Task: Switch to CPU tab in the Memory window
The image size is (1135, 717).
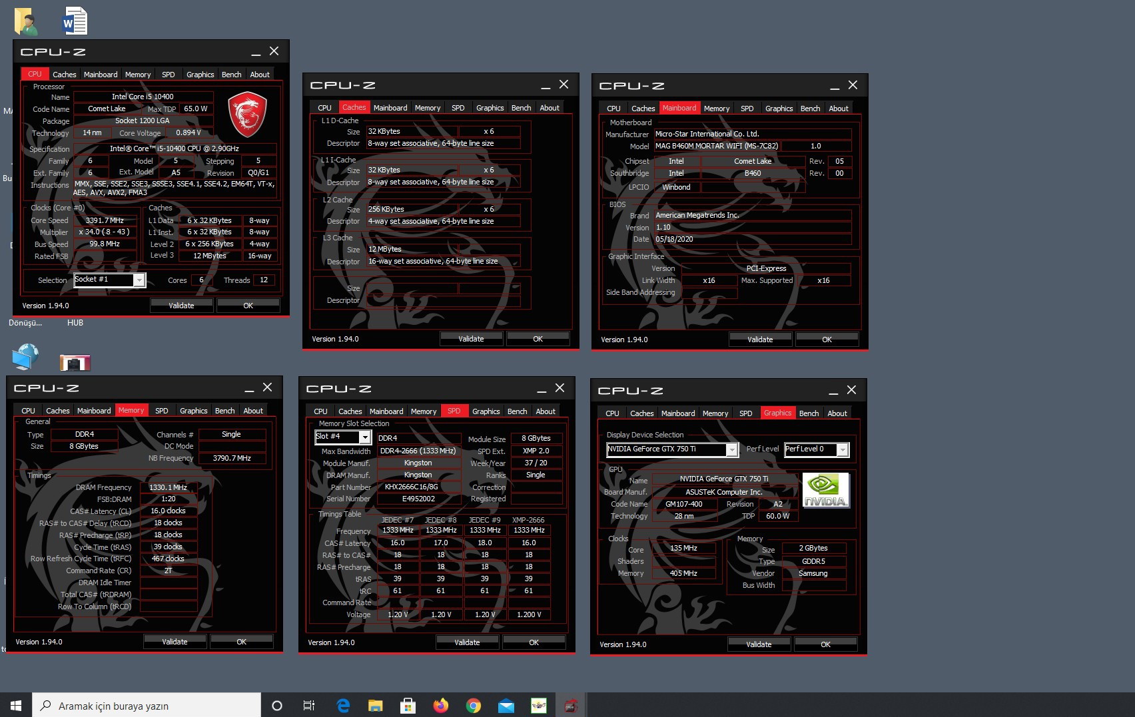Action: click(28, 411)
